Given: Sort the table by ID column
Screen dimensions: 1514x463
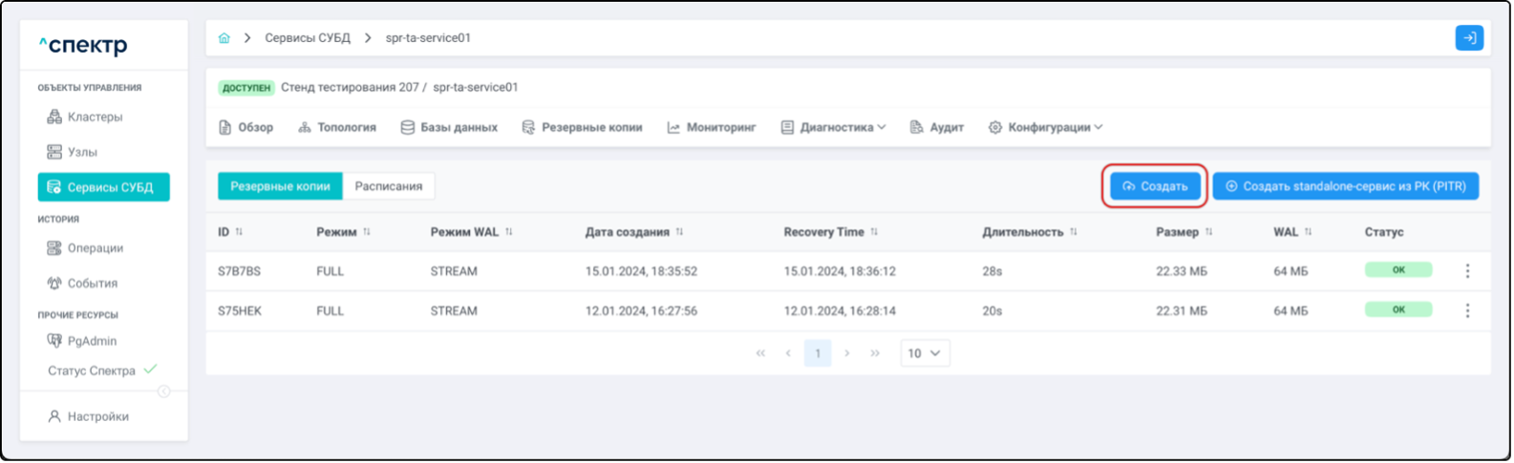Looking at the screenshot, I should coord(239,232).
